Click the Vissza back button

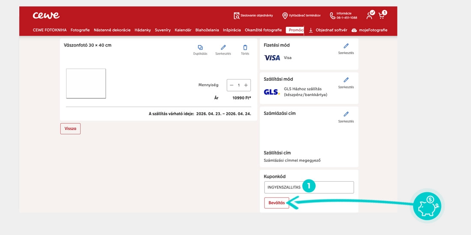(70, 129)
